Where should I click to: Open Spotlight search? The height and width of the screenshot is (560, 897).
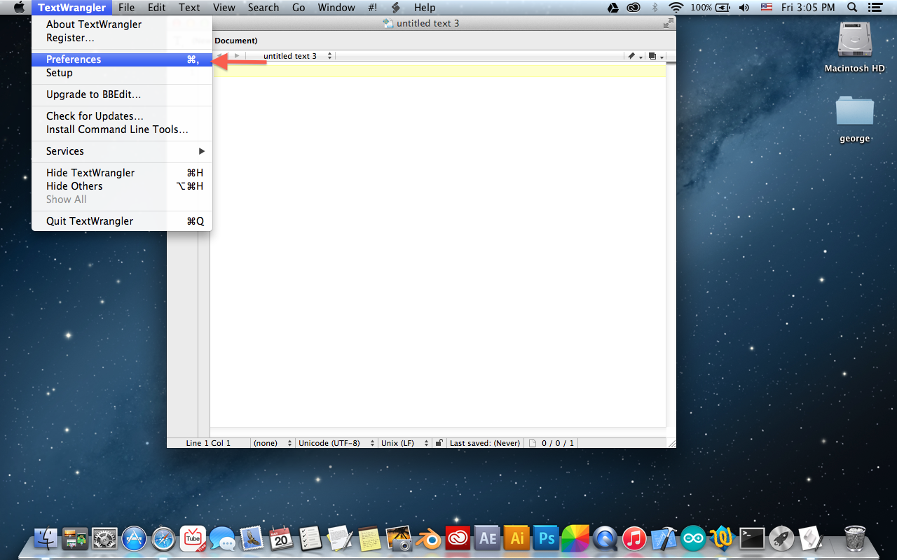pyautogui.click(x=852, y=8)
